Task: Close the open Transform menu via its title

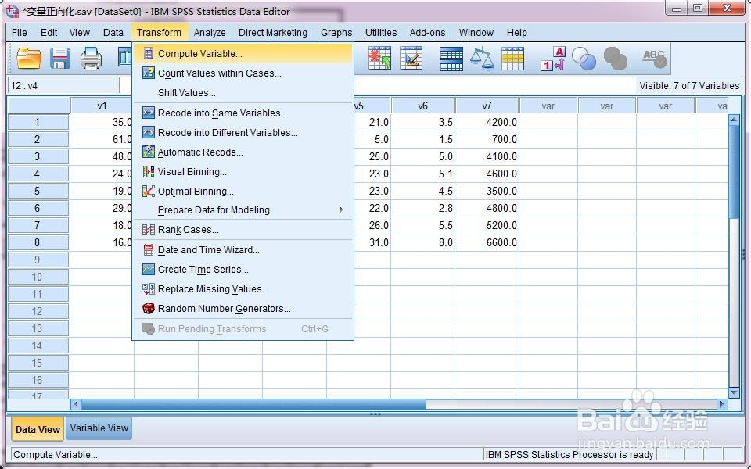Action: pyautogui.click(x=159, y=33)
